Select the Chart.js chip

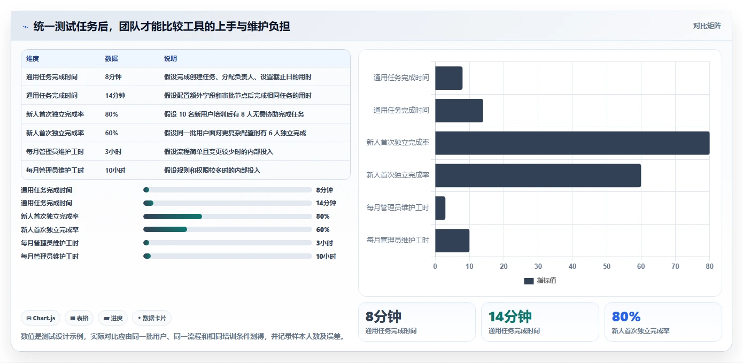[41, 318]
